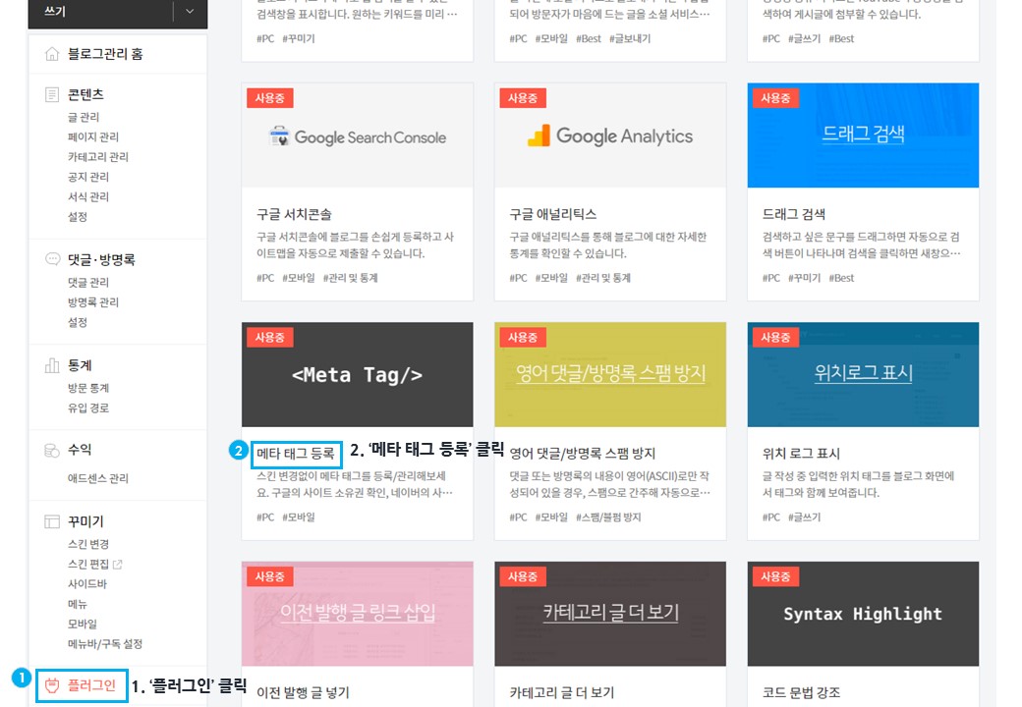Screen dimensions: 1022x707
Task: Open 스킨 편집
Action: (x=88, y=565)
